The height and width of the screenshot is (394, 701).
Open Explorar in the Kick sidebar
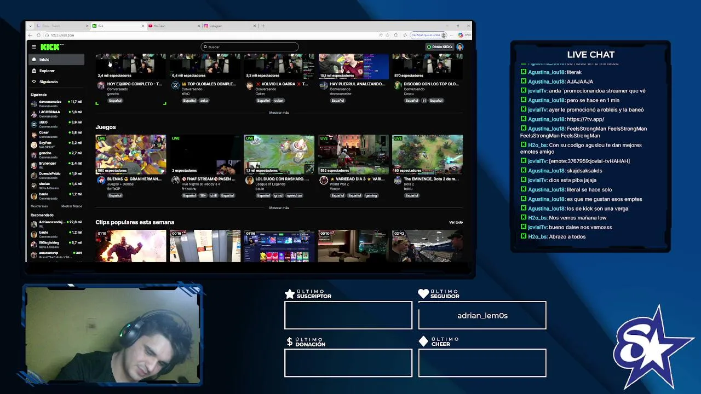point(47,71)
